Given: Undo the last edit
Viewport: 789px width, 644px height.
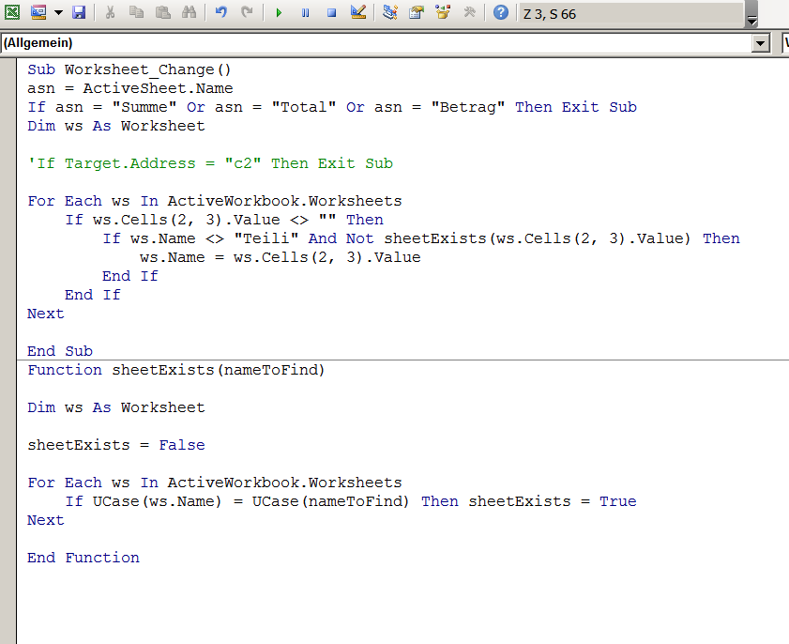Looking at the screenshot, I should (x=220, y=12).
